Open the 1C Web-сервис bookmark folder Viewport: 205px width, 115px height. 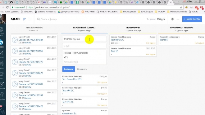(145, 11)
